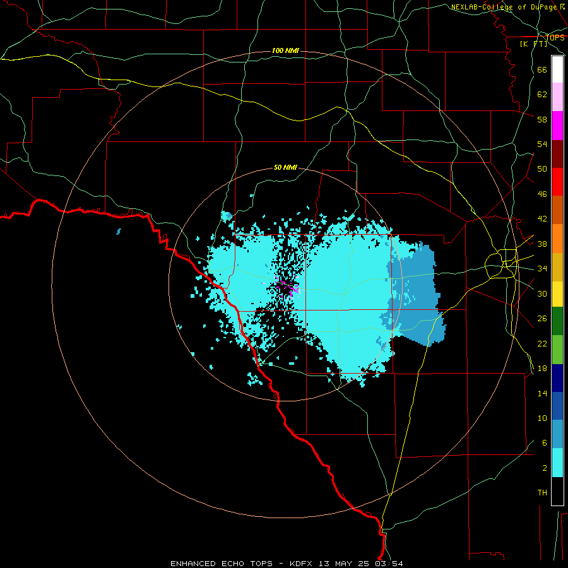Click the legend value 18
This screenshot has height=568, width=568.
pos(542,369)
